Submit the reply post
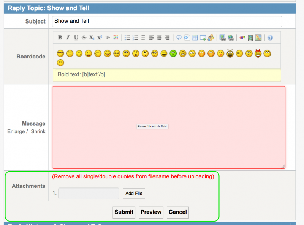The width and height of the screenshot is (304, 225). (124, 212)
